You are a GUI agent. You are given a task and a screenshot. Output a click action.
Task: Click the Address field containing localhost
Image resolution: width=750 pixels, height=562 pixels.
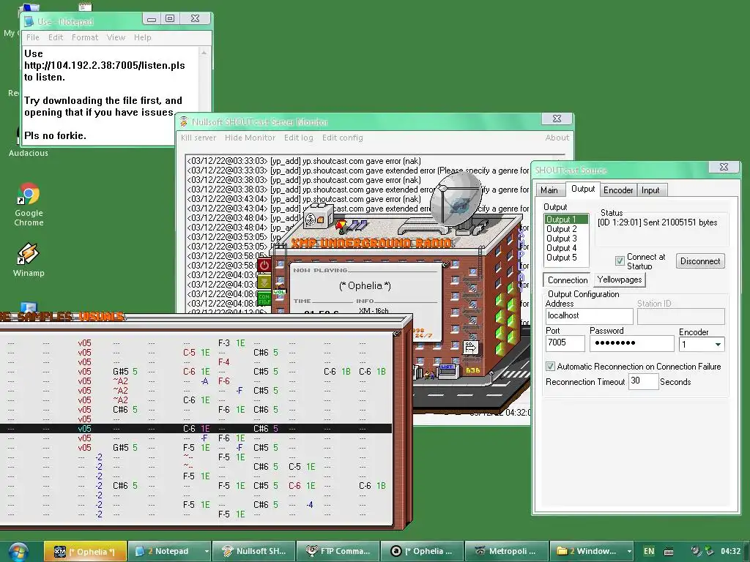590,316
